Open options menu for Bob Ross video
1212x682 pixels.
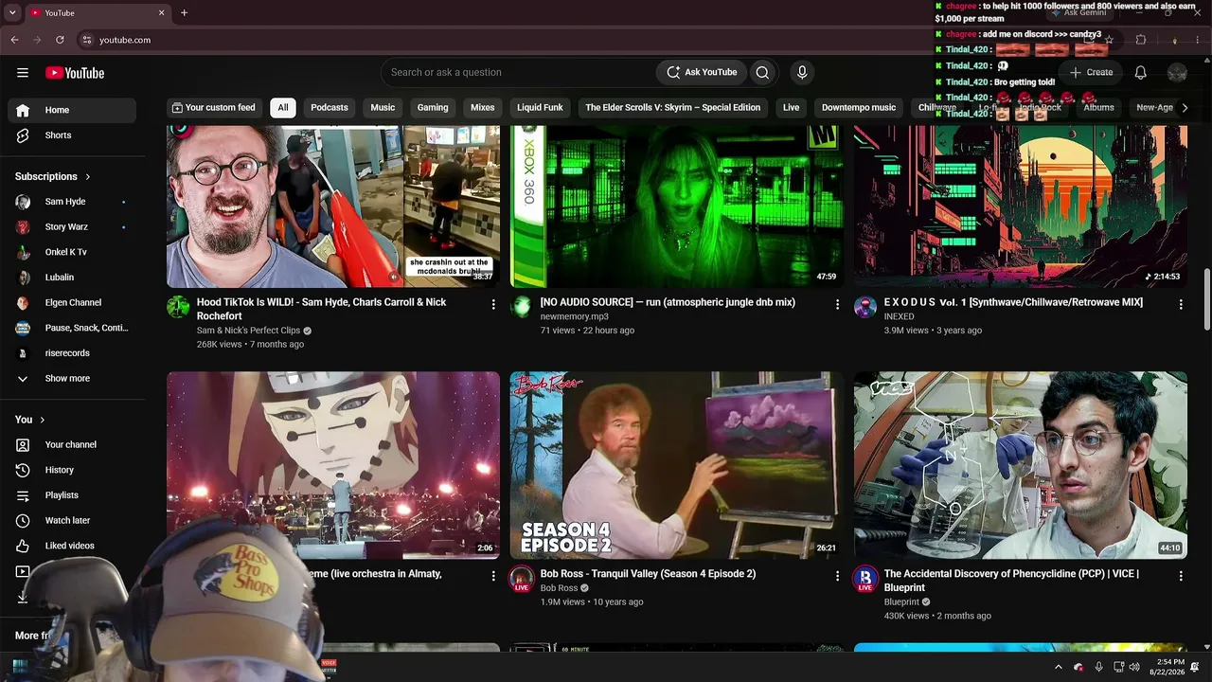(837, 576)
